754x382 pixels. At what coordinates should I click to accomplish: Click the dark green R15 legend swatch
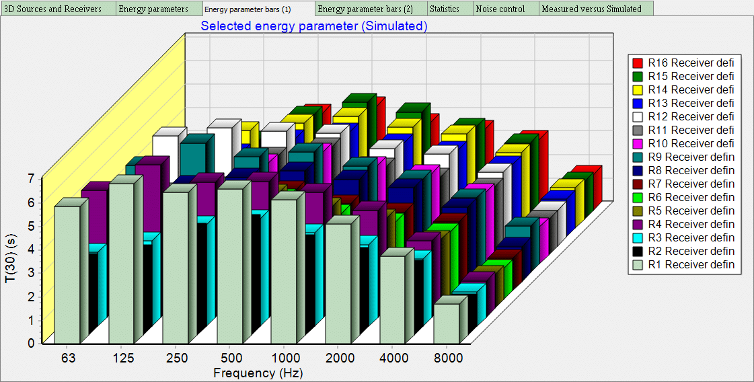pyautogui.click(x=638, y=76)
